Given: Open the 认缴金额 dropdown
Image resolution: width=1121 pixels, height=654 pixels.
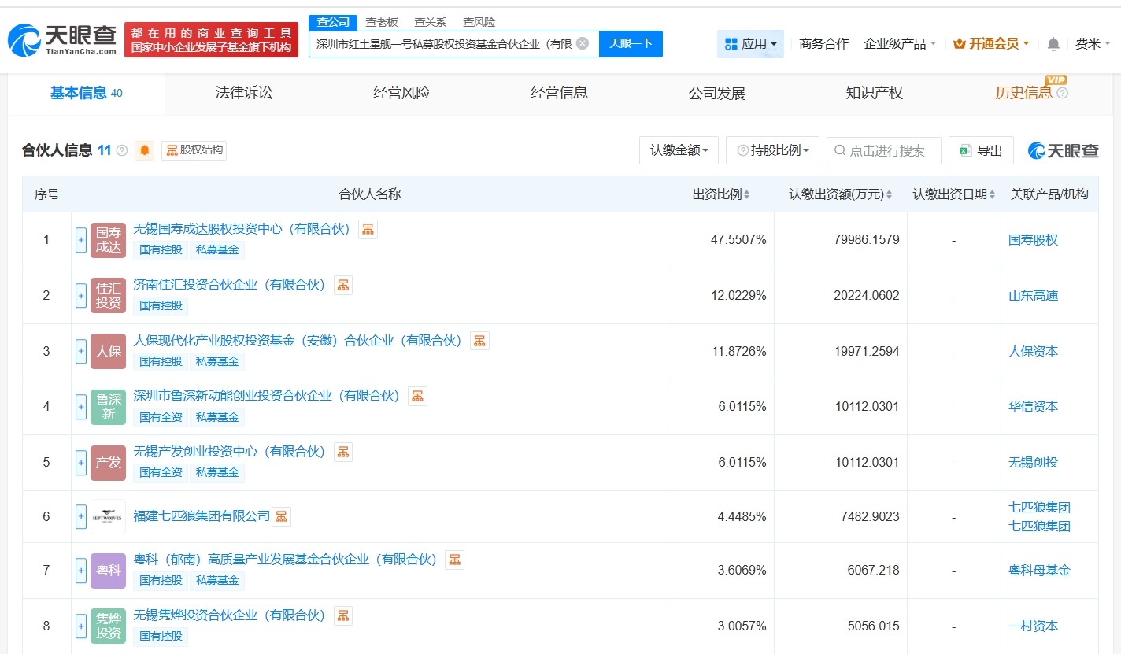Looking at the screenshot, I should (678, 150).
